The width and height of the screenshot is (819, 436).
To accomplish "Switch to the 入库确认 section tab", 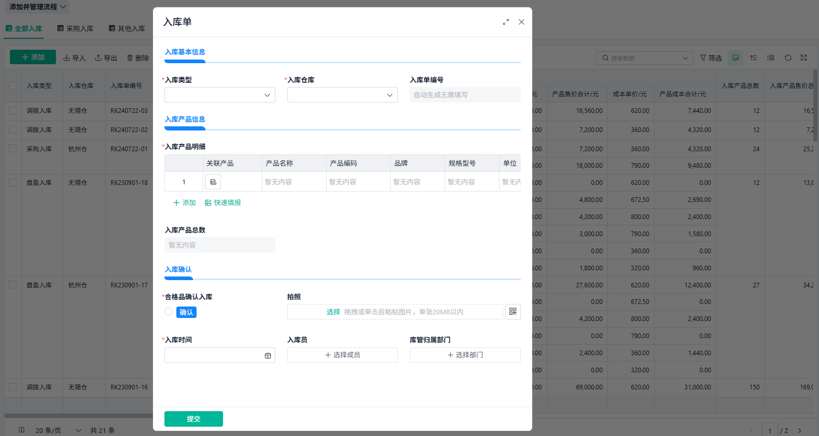I will [x=178, y=269].
